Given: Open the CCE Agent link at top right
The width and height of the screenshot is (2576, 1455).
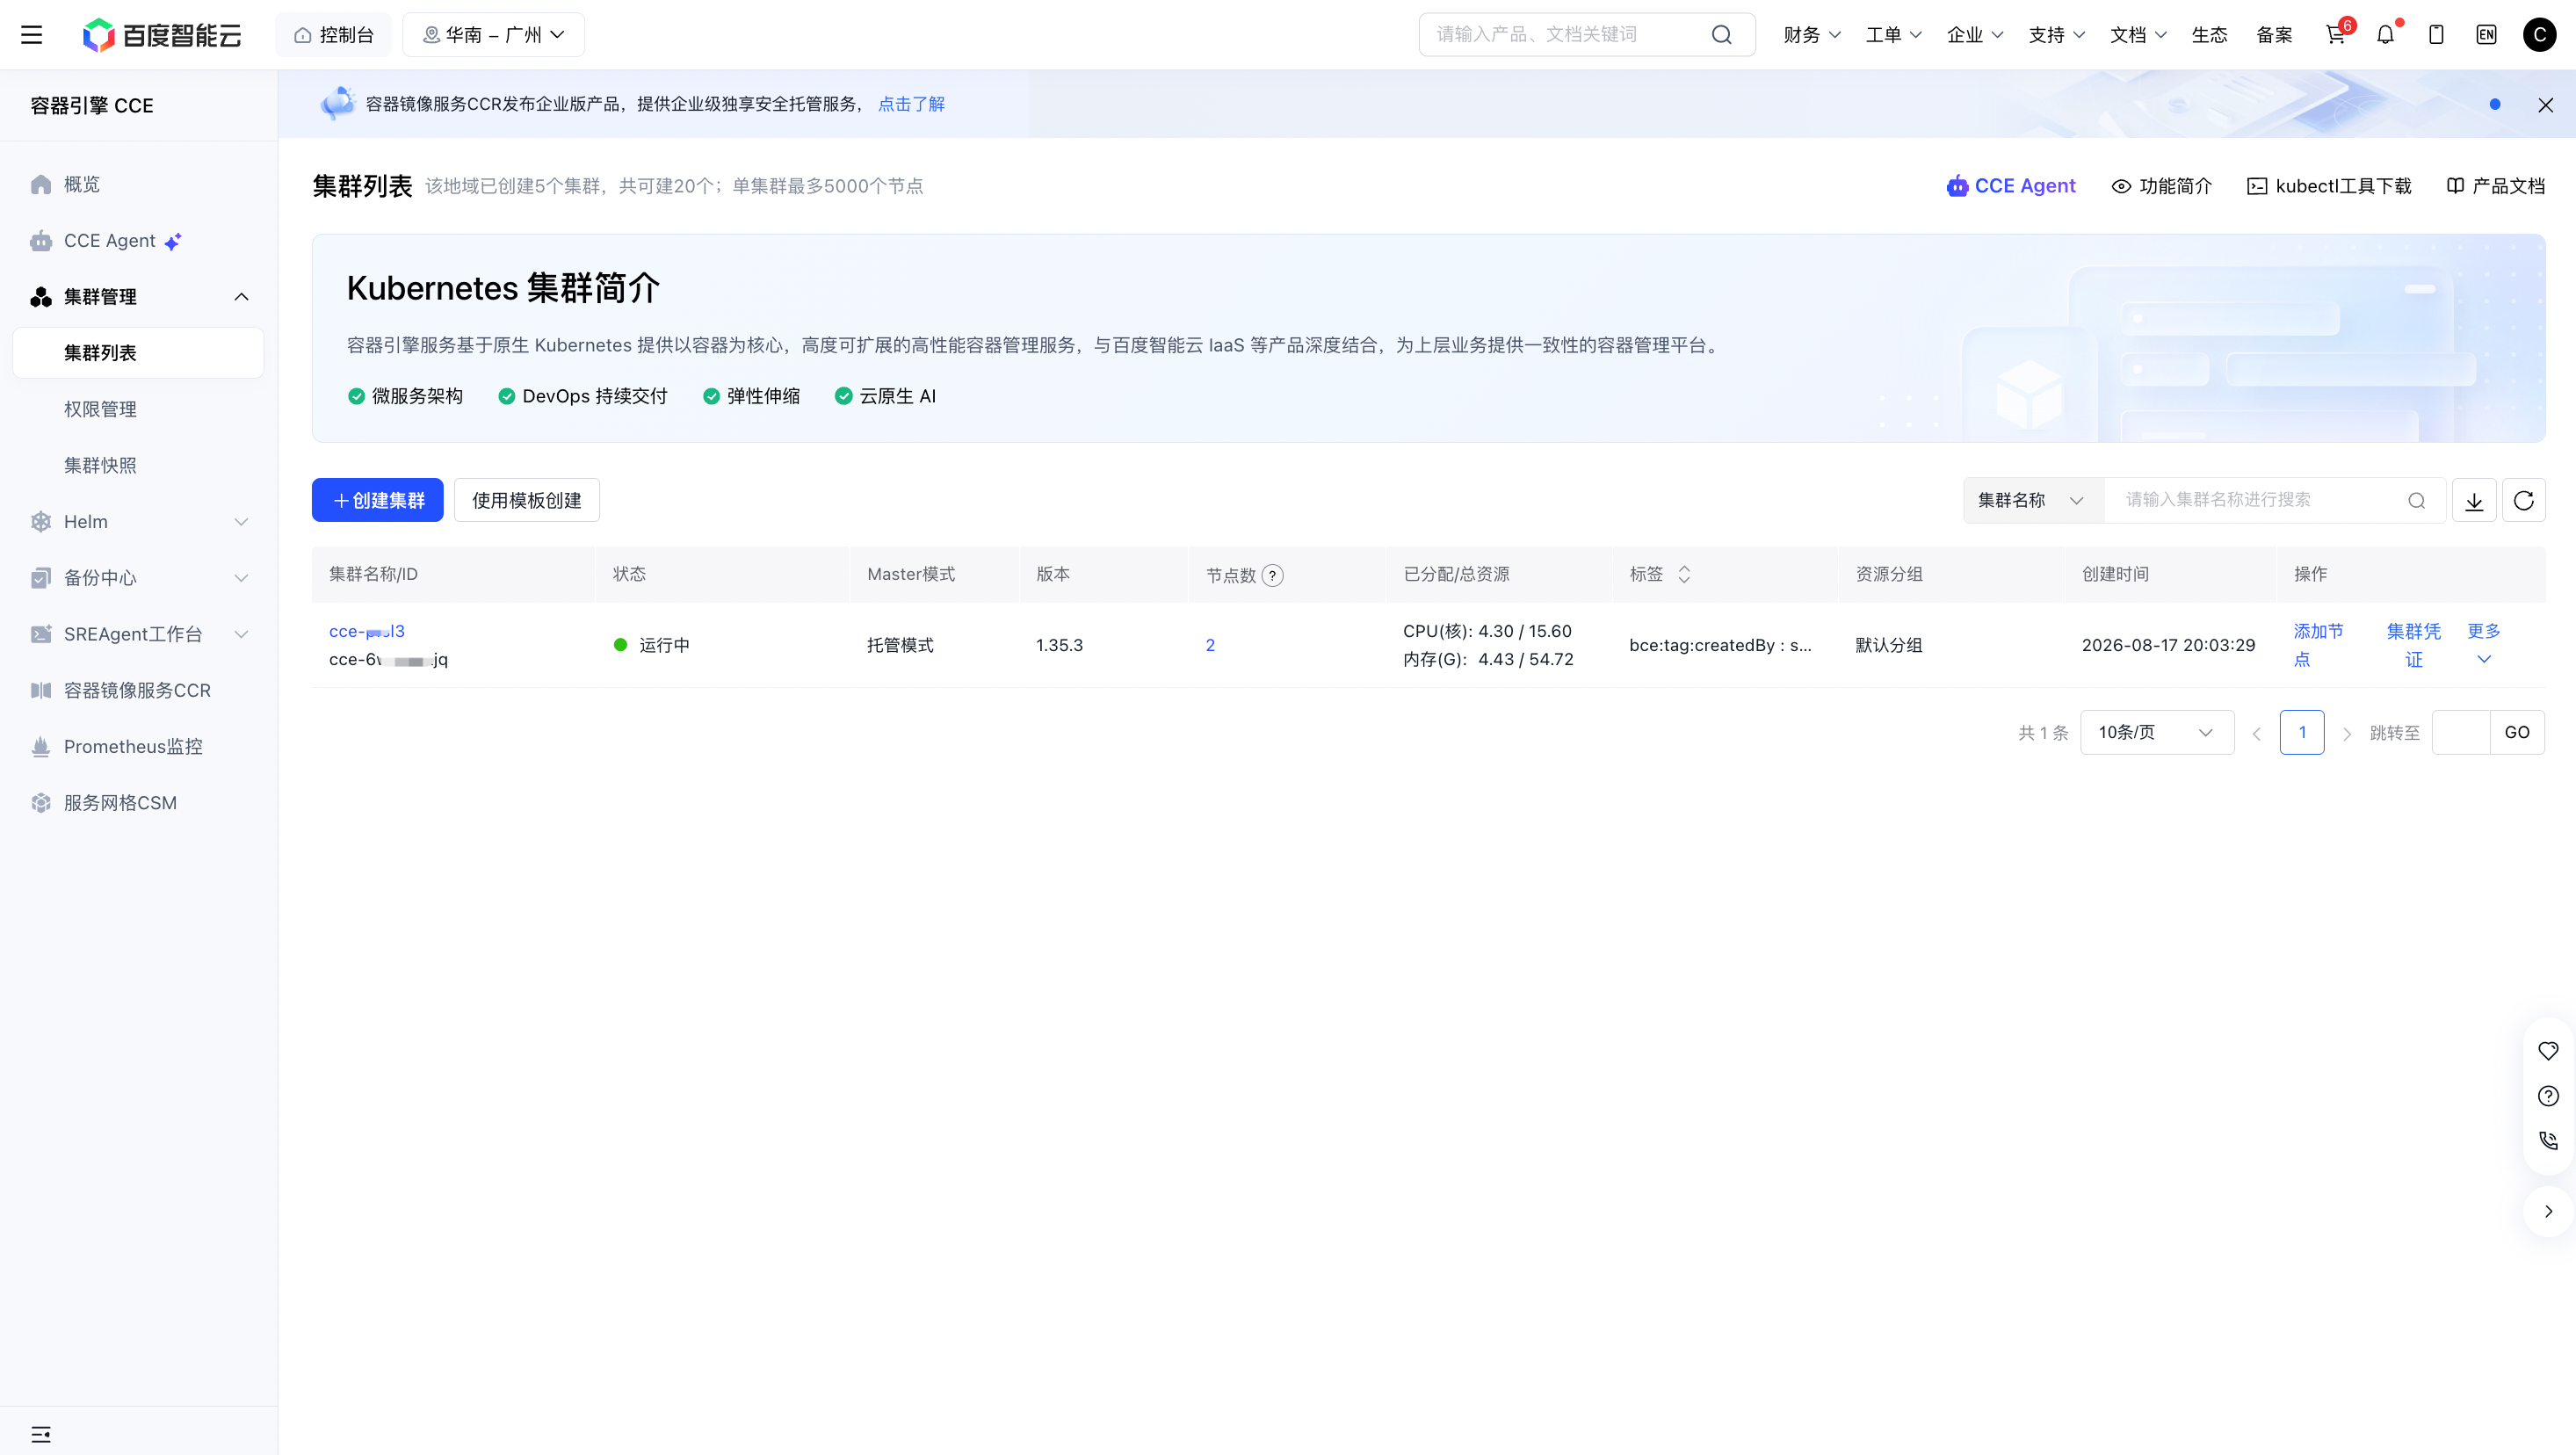Looking at the screenshot, I should [2010, 186].
